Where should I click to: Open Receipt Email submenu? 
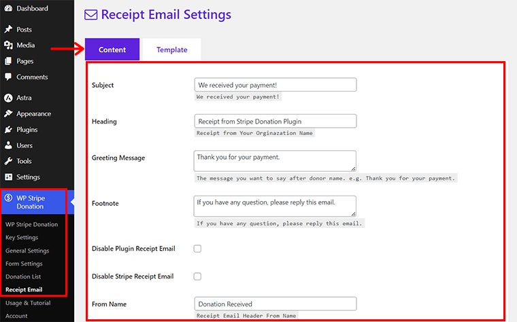tap(24, 290)
